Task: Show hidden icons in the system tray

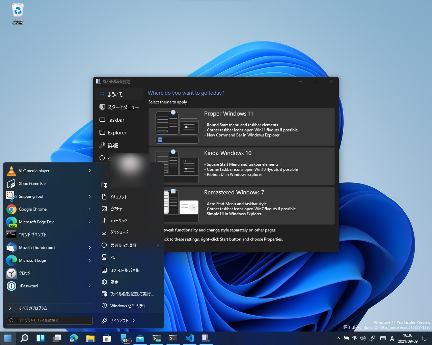Action: tap(338, 338)
